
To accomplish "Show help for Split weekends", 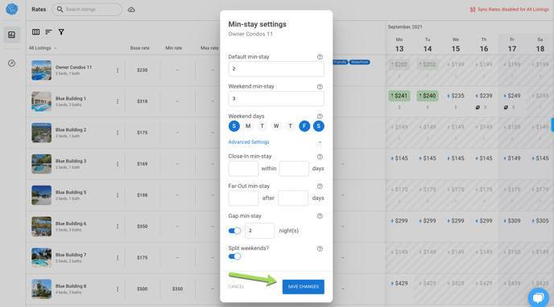I will tap(320, 249).
